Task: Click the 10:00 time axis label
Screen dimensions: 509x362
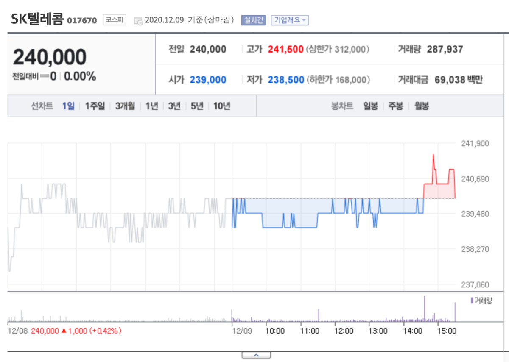Action: point(275,331)
